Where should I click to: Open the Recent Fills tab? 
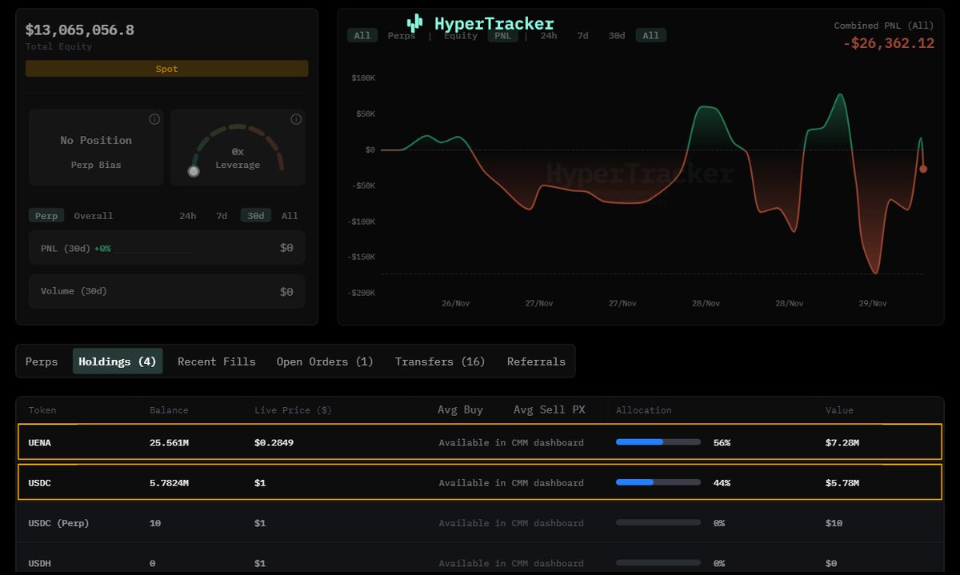217,361
